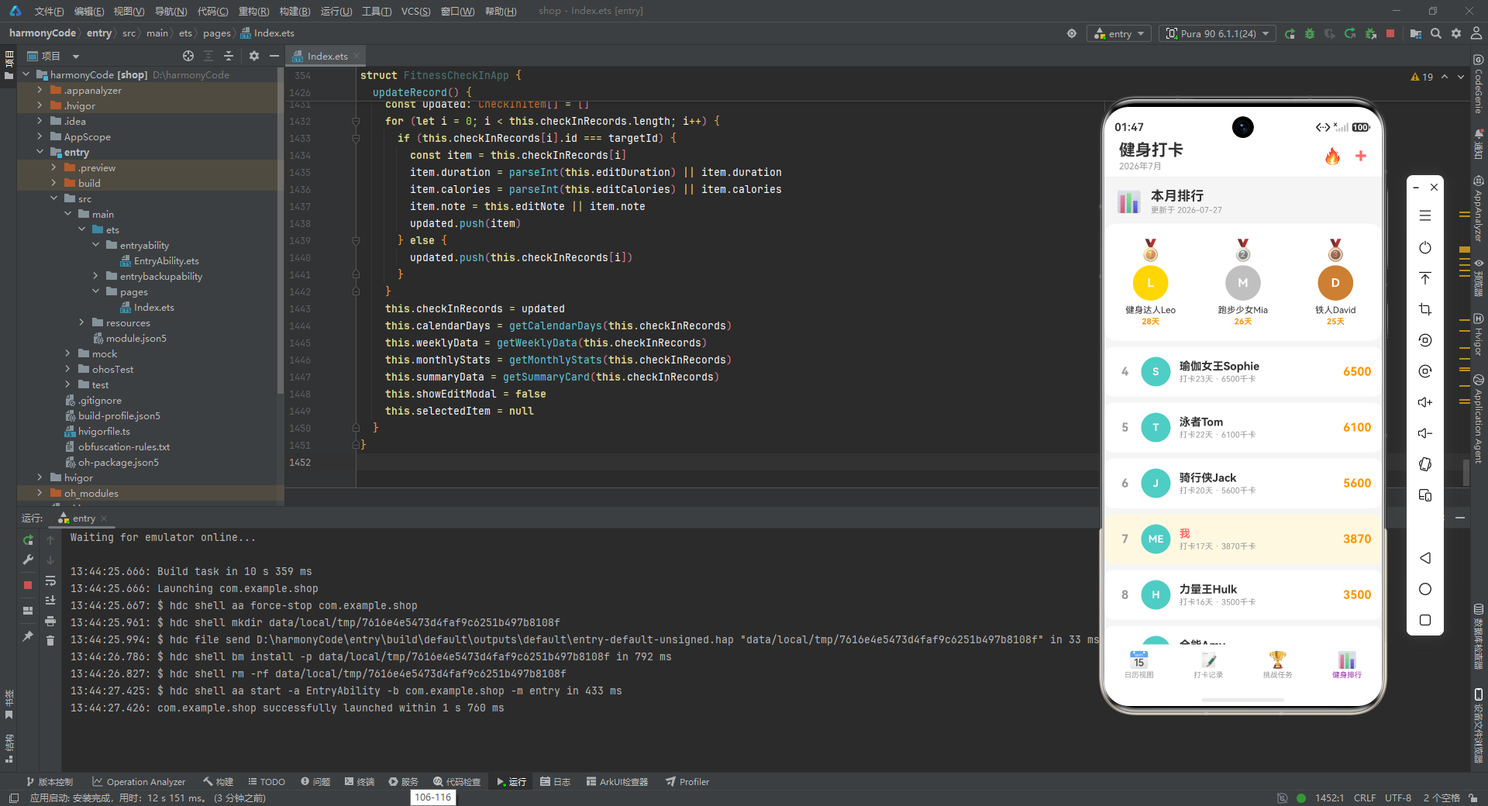Open project view mode dropdown arrow
This screenshot has width=1488, height=806.
(76, 56)
